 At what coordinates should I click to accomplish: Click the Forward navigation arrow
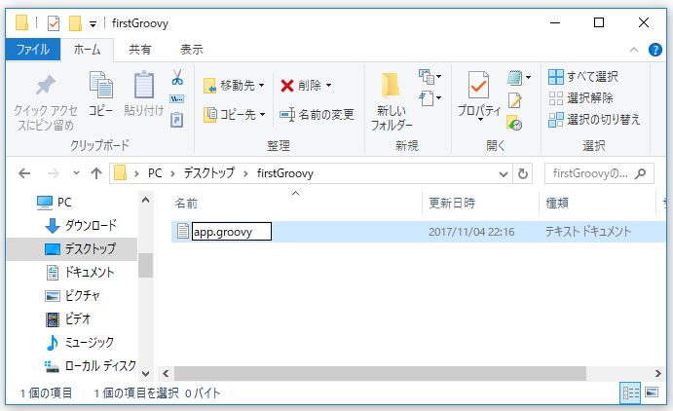[54, 173]
